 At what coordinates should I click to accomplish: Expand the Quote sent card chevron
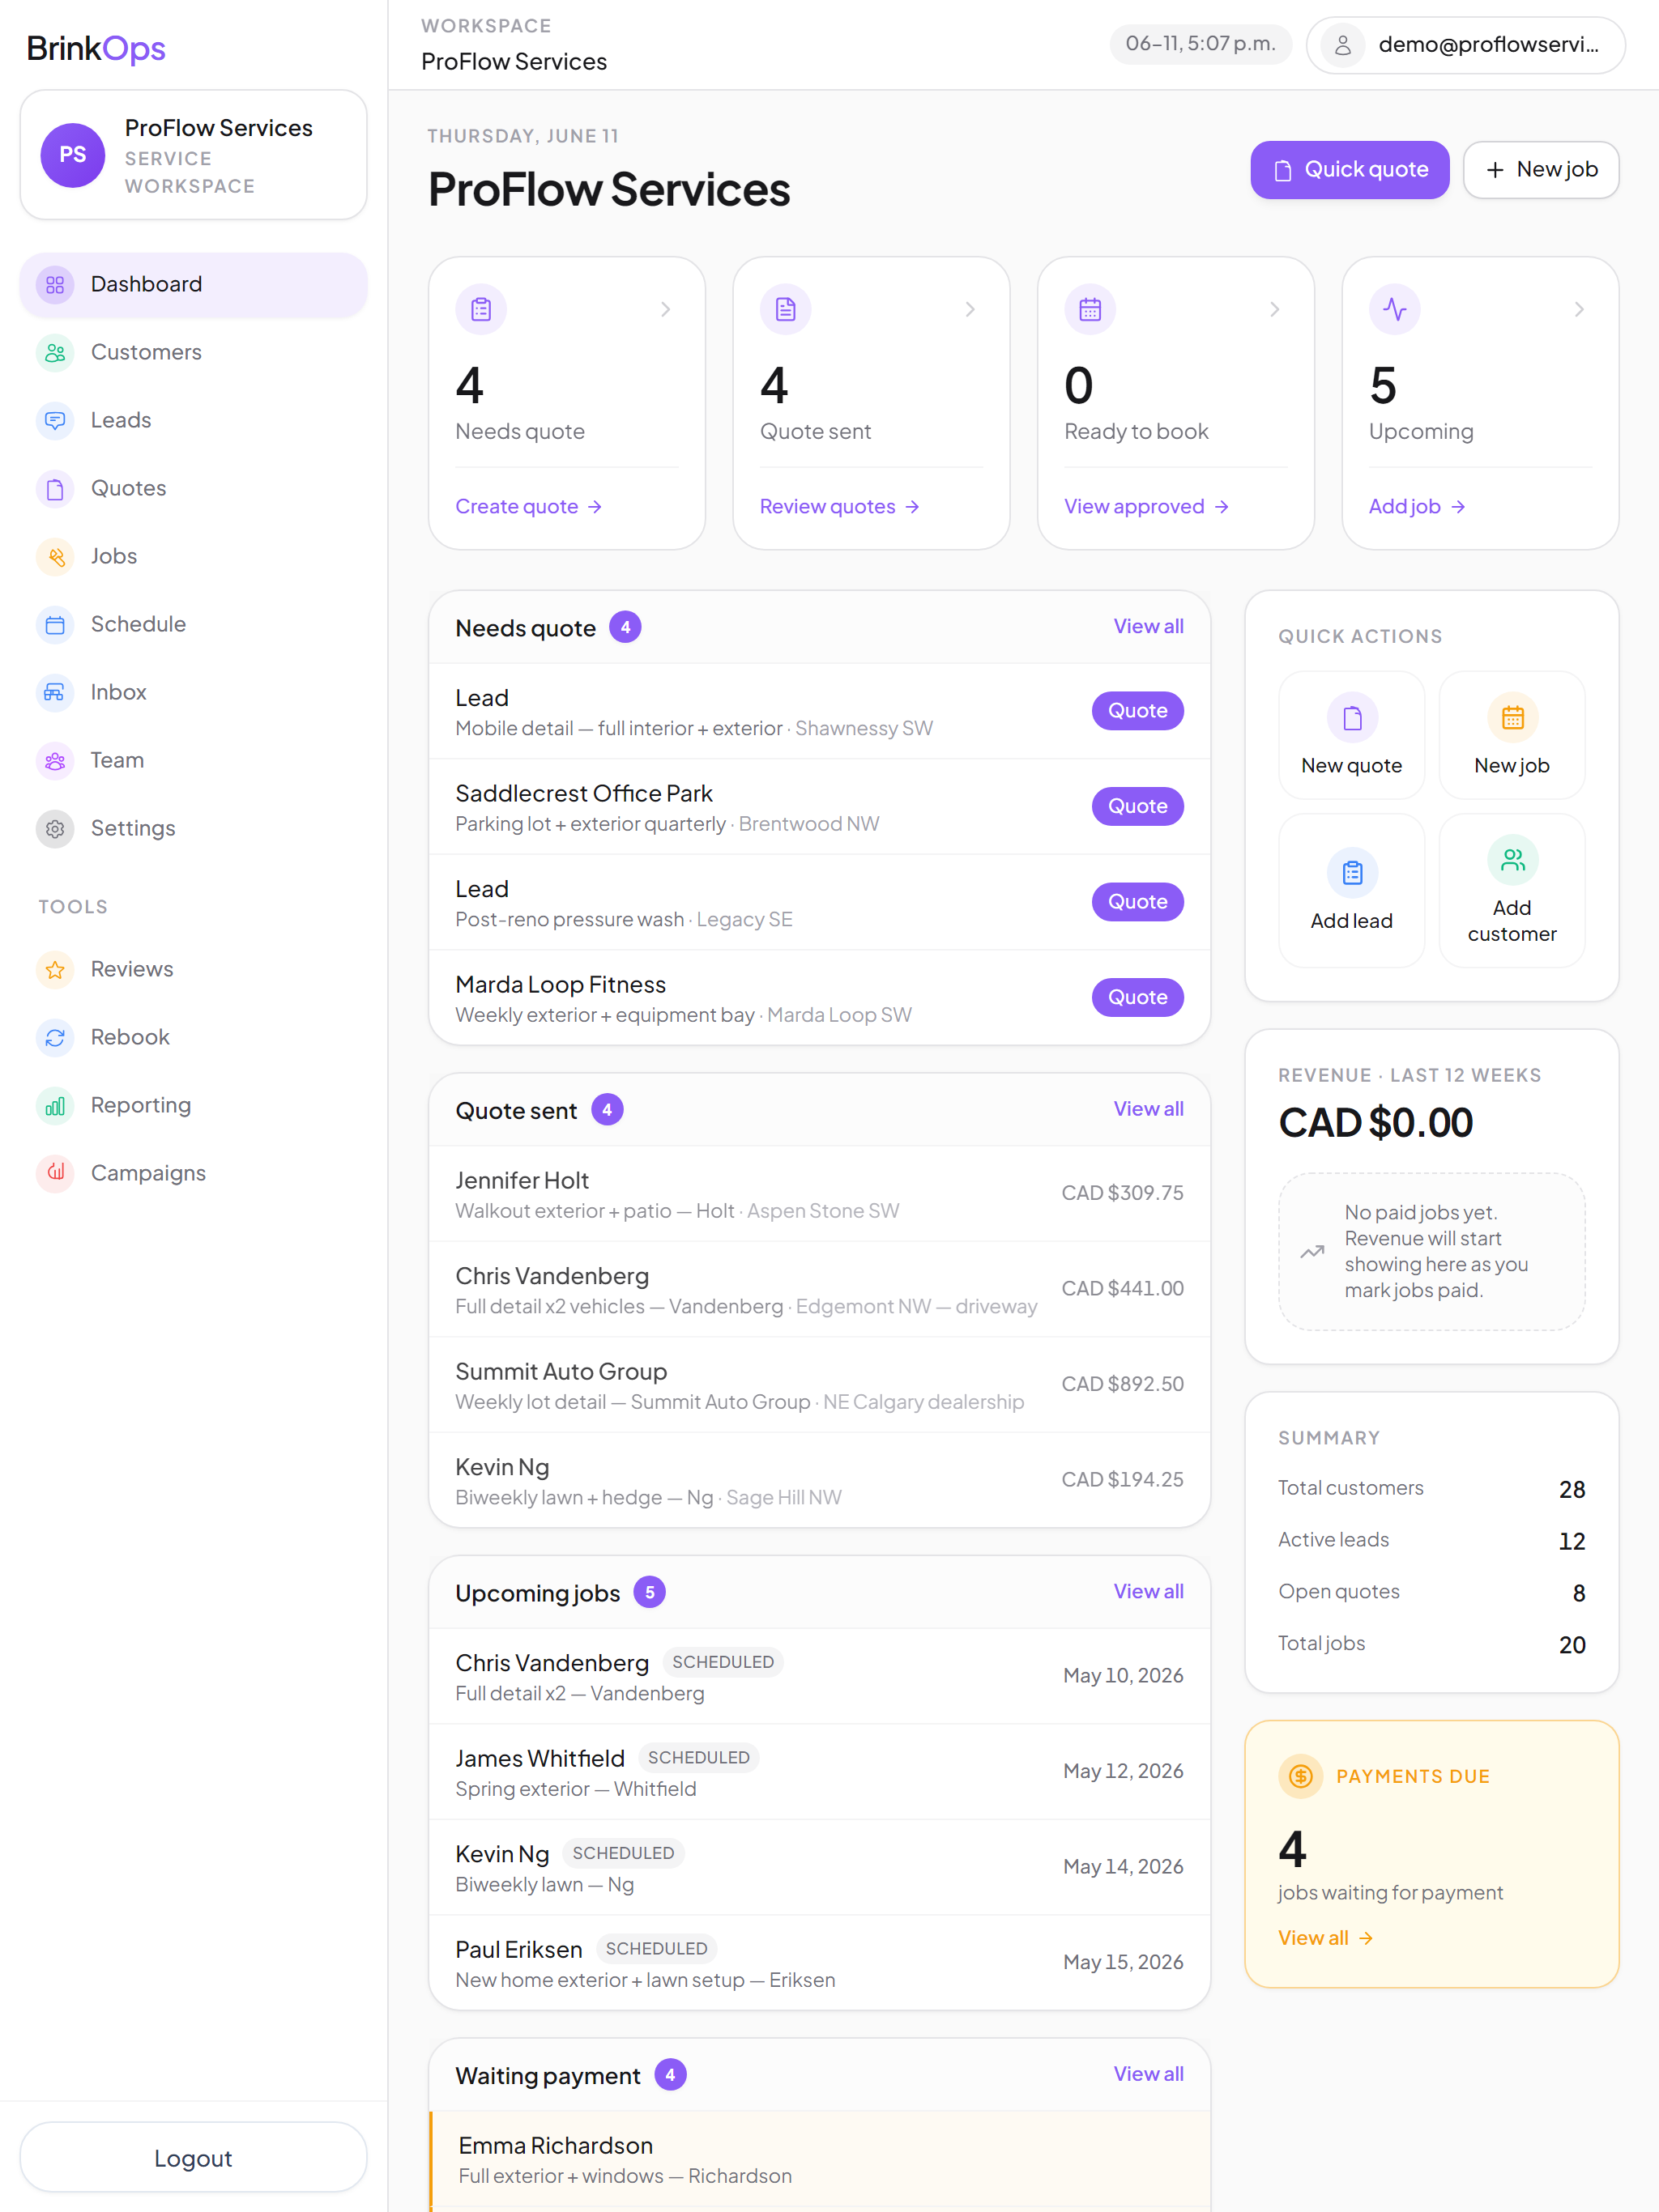[970, 310]
